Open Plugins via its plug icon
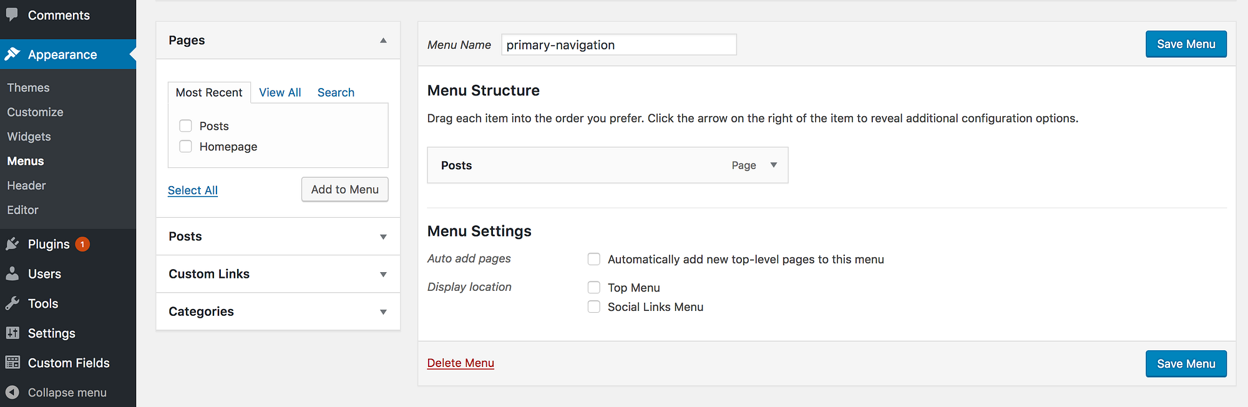1248x407 pixels. [x=12, y=244]
